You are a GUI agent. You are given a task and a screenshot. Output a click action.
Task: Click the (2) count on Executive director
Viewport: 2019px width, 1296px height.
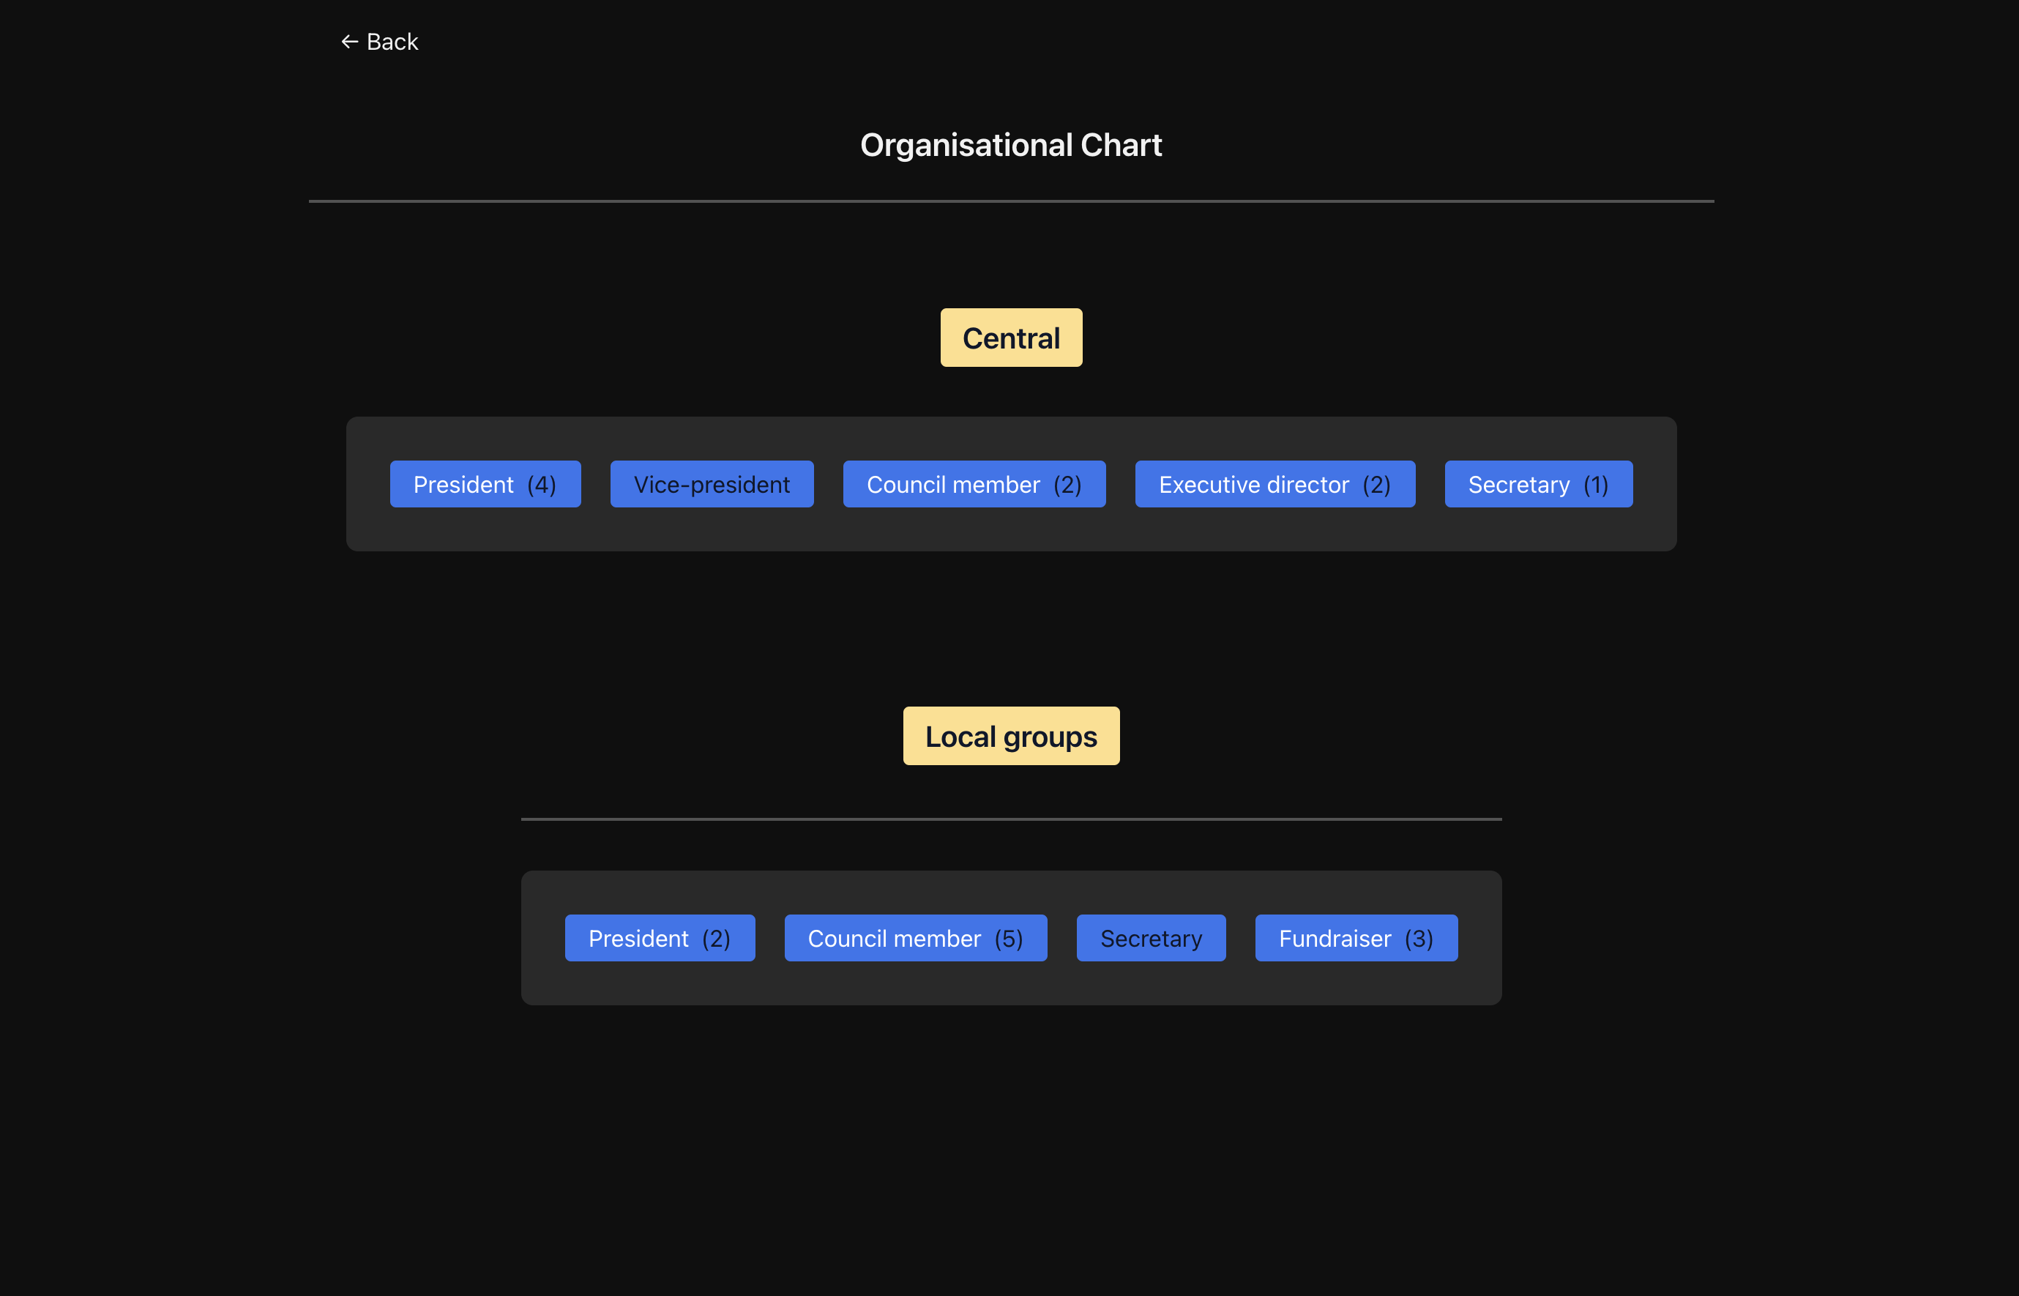(x=1376, y=485)
